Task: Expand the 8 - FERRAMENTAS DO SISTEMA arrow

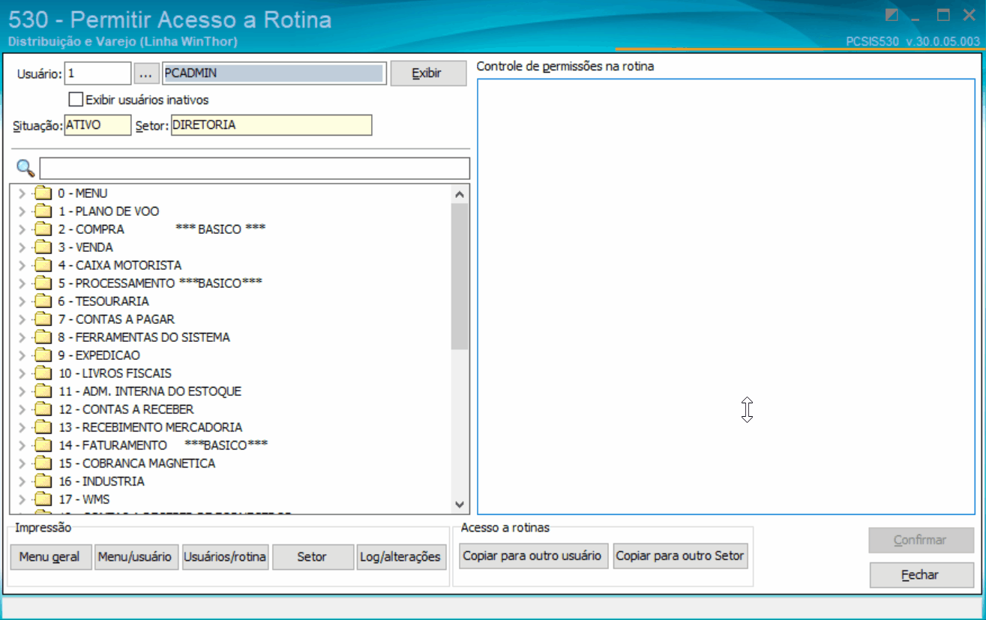Action: pyautogui.click(x=22, y=337)
